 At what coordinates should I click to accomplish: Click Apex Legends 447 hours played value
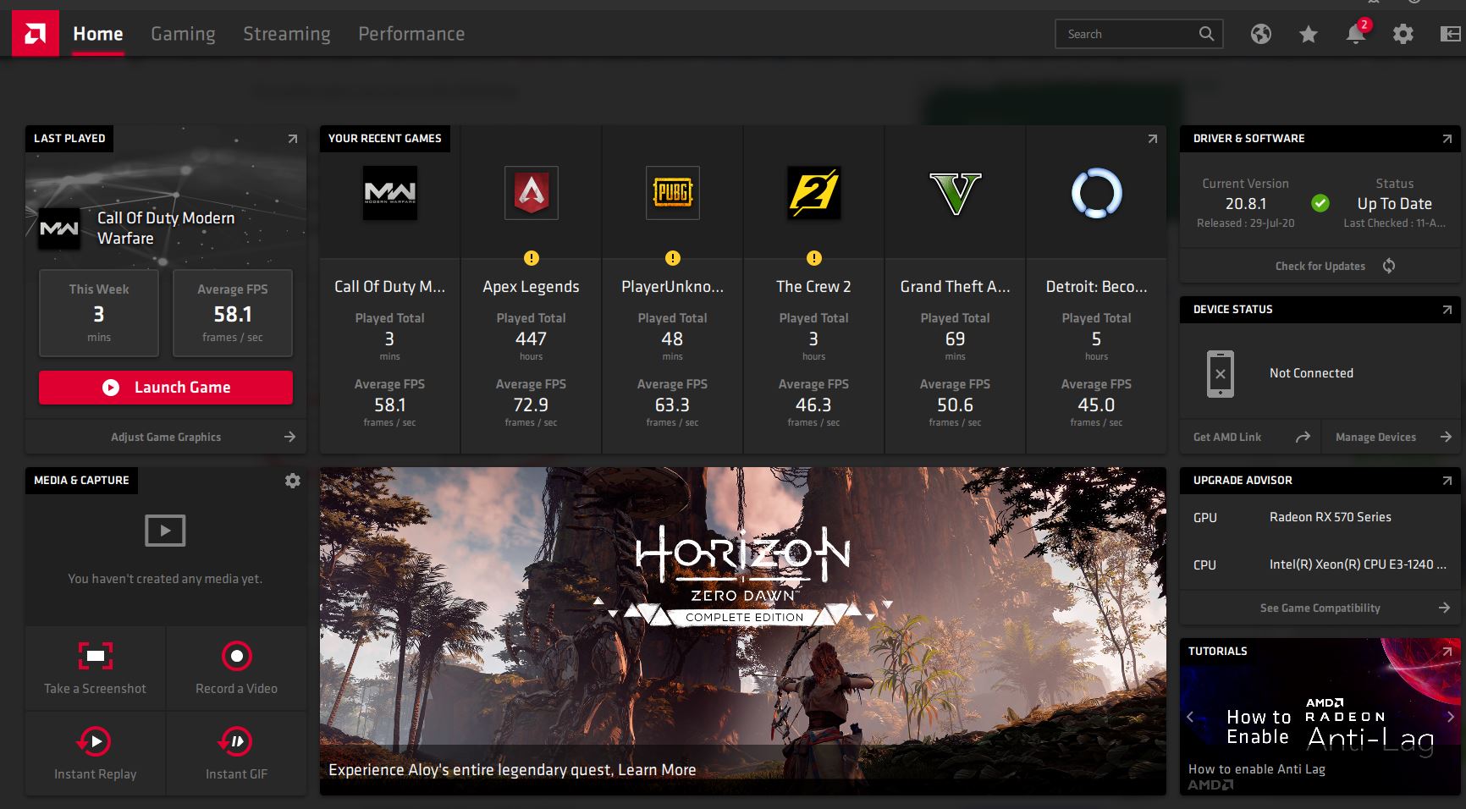coord(532,338)
